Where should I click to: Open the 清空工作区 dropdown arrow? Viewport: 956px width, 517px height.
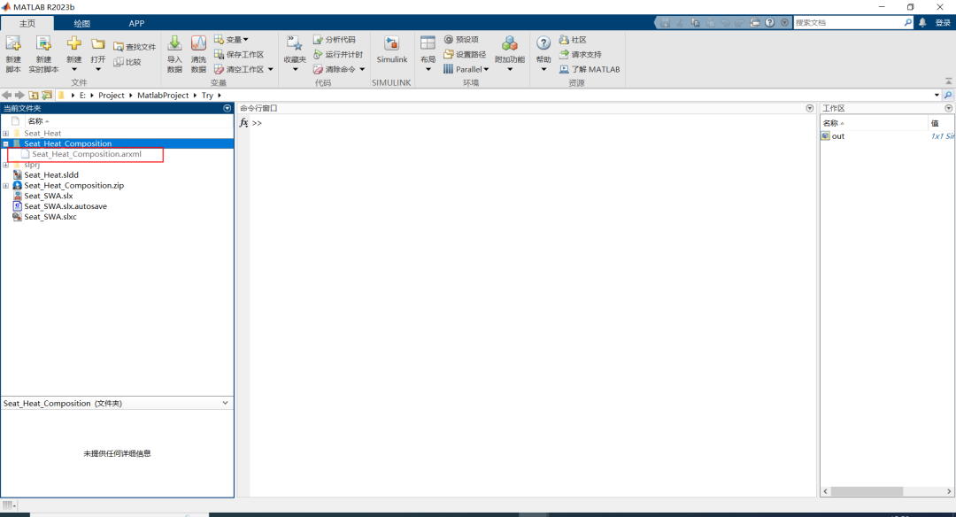tap(271, 69)
